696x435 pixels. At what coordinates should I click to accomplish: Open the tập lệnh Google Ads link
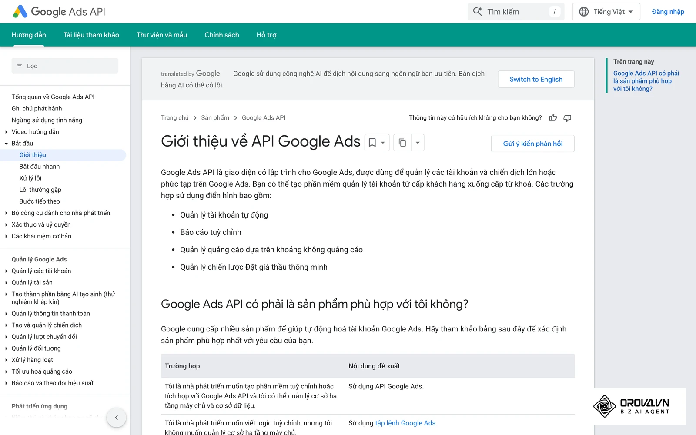coord(405,423)
